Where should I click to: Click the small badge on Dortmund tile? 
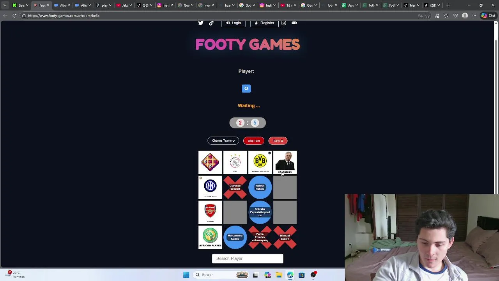coord(269,153)
